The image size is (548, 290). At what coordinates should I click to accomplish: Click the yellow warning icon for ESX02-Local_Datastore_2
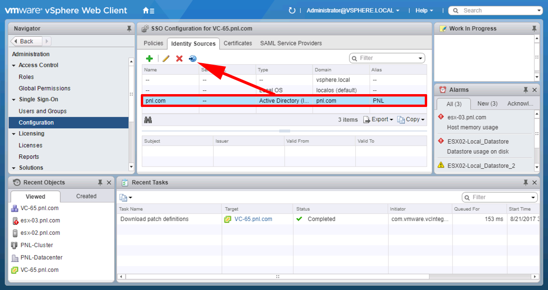pyautogui.click(x=441, y=165)
